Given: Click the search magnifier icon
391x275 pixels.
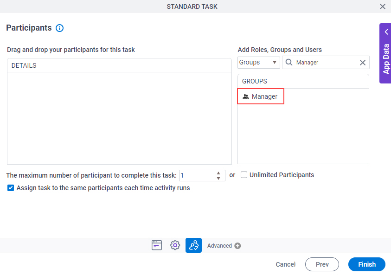Looking at the screenshot, I should coord(289,62).
